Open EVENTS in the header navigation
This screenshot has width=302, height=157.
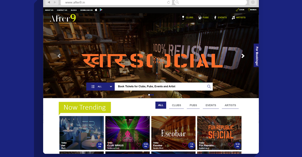(222, 17)
